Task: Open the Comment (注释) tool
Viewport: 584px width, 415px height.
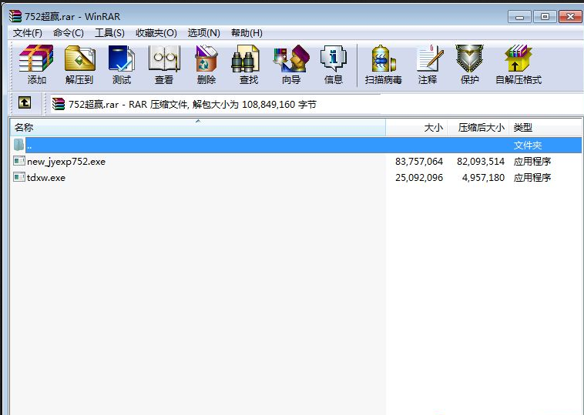Action: point(430,59)
